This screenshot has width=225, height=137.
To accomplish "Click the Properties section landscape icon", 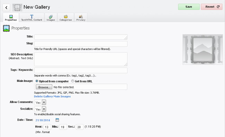I will click(x=6, y=28).
